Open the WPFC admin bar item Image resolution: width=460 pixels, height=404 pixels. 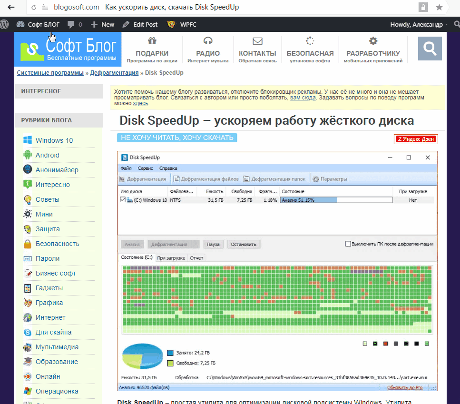pos(182,25)
